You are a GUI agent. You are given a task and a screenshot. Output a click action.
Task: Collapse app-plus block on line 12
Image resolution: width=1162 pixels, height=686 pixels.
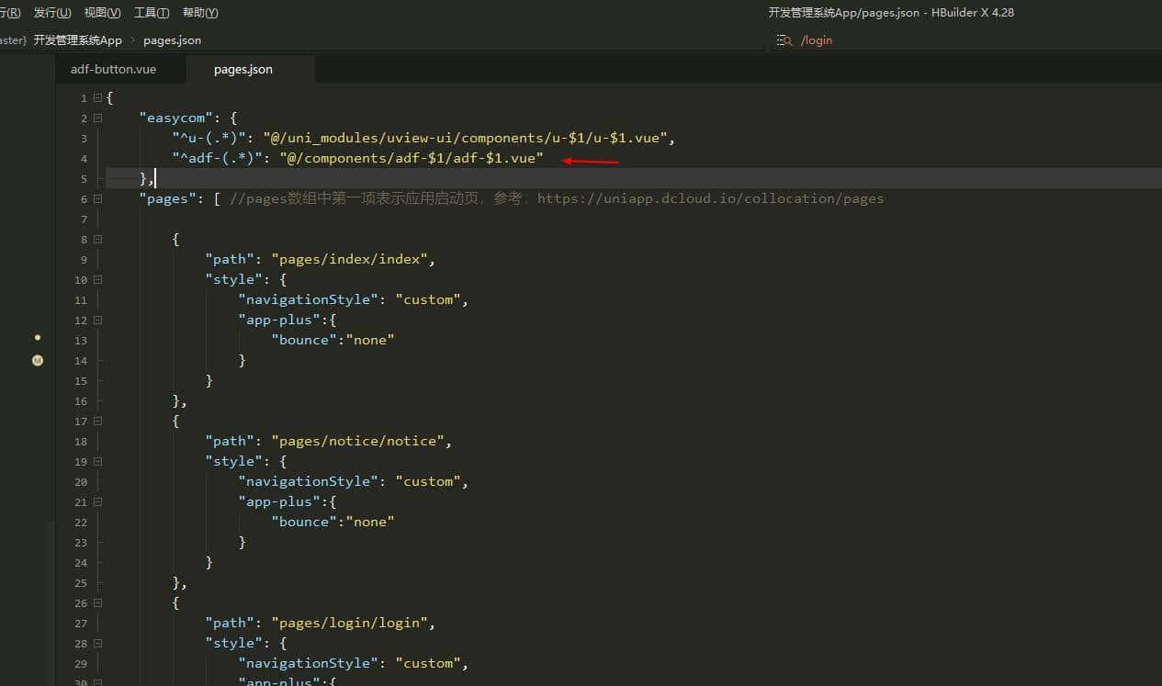pos(97,321)
